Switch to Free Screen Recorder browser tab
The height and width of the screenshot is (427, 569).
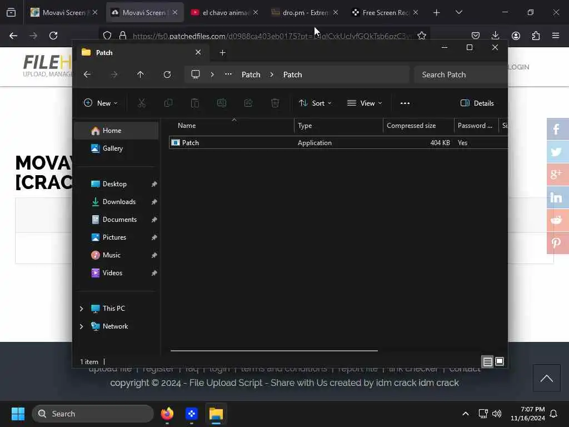click(385, 12)
